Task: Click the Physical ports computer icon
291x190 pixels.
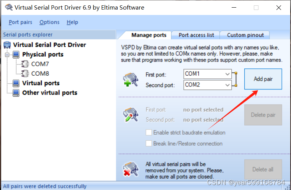Action: click(16, 55)
